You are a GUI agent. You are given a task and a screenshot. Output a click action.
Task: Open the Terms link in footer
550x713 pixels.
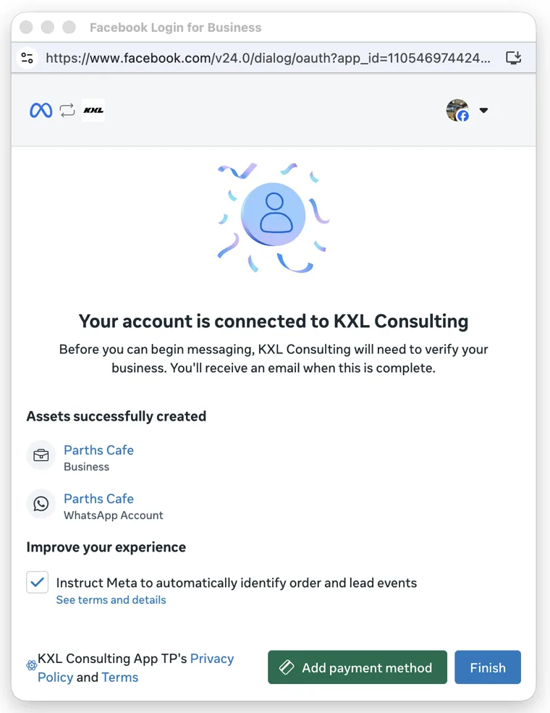click(120, 677)
